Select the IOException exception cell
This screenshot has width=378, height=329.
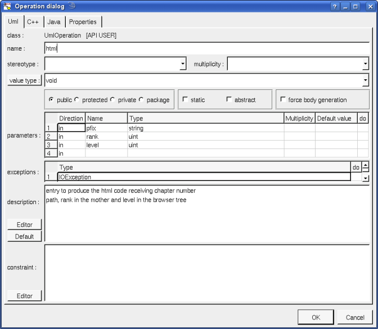[204, 177]
